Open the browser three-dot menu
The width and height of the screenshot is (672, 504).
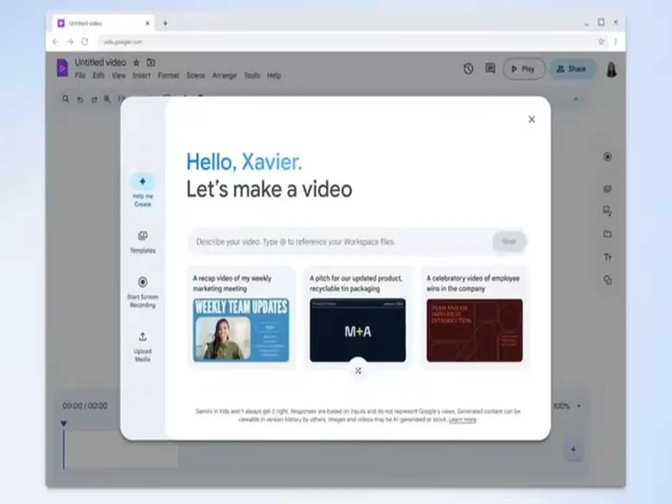[616, 41]
